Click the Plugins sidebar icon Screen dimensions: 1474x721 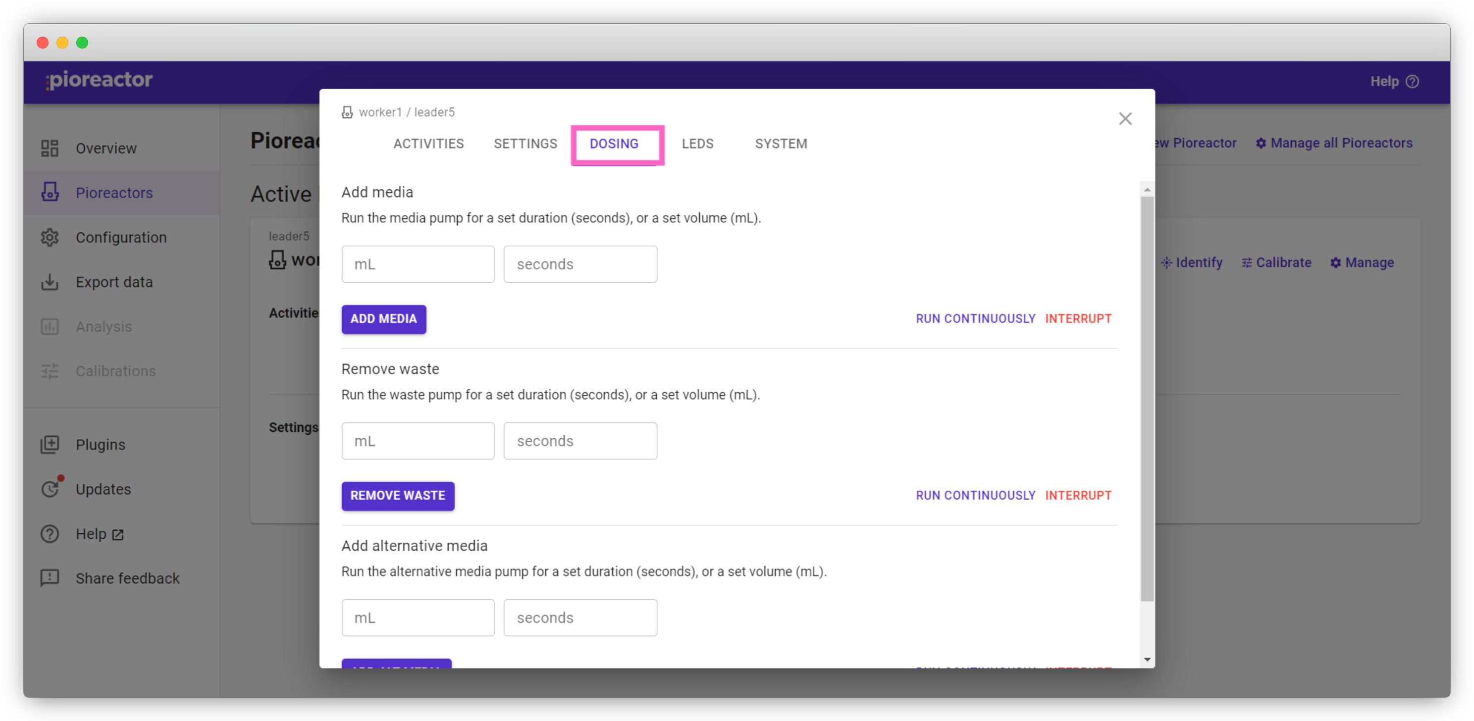pyautogui.click(x=50, y=444)
